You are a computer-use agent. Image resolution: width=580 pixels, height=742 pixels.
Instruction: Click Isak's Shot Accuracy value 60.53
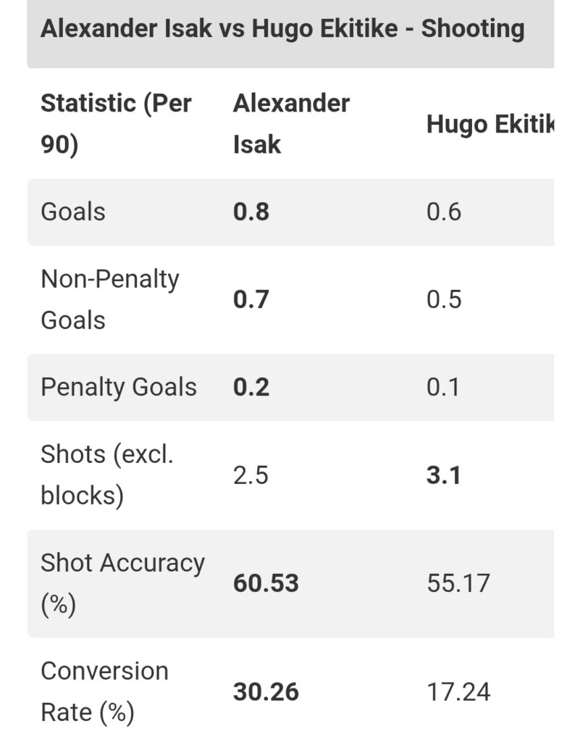point(266,583)
